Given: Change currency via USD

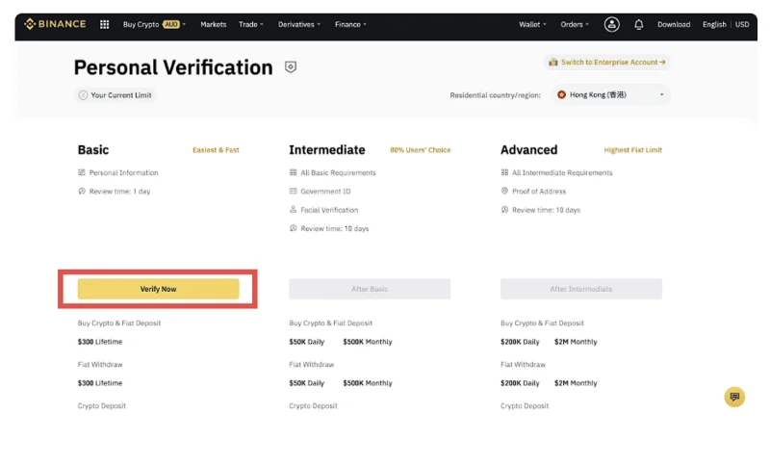Looking at the screenshot, I should [742, 24].
